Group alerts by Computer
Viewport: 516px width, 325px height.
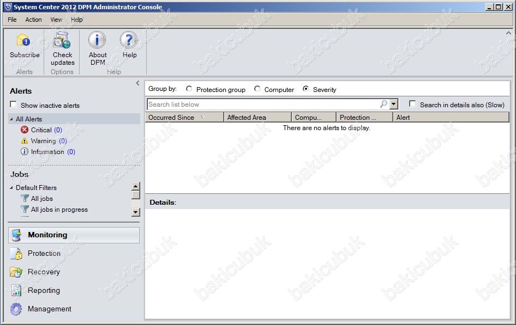[257, 89]
